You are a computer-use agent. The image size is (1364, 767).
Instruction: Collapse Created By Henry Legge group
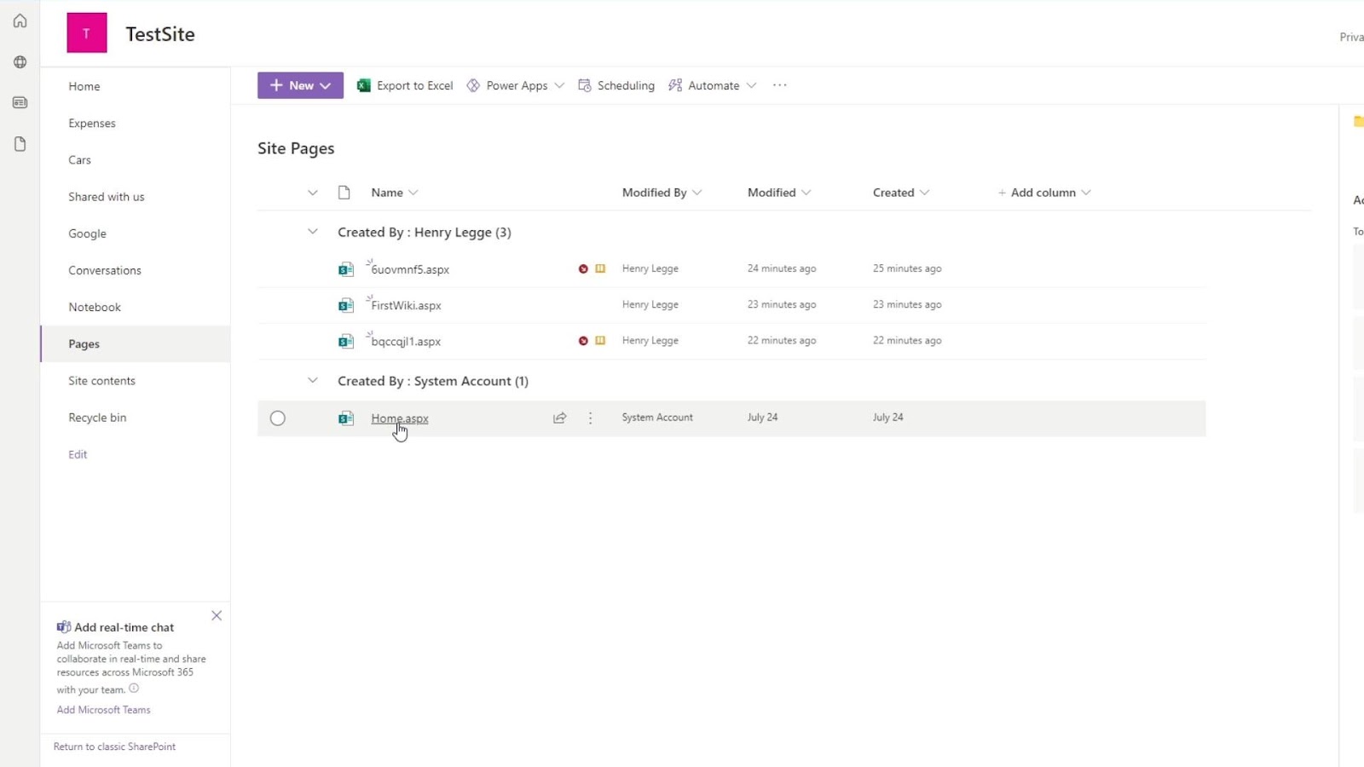point(313,232)
